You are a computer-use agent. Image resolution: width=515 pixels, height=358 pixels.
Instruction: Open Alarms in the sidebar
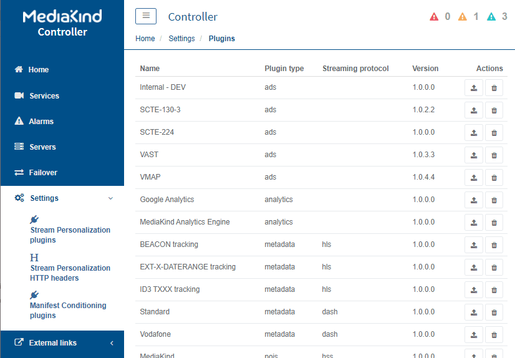point(34,121)
